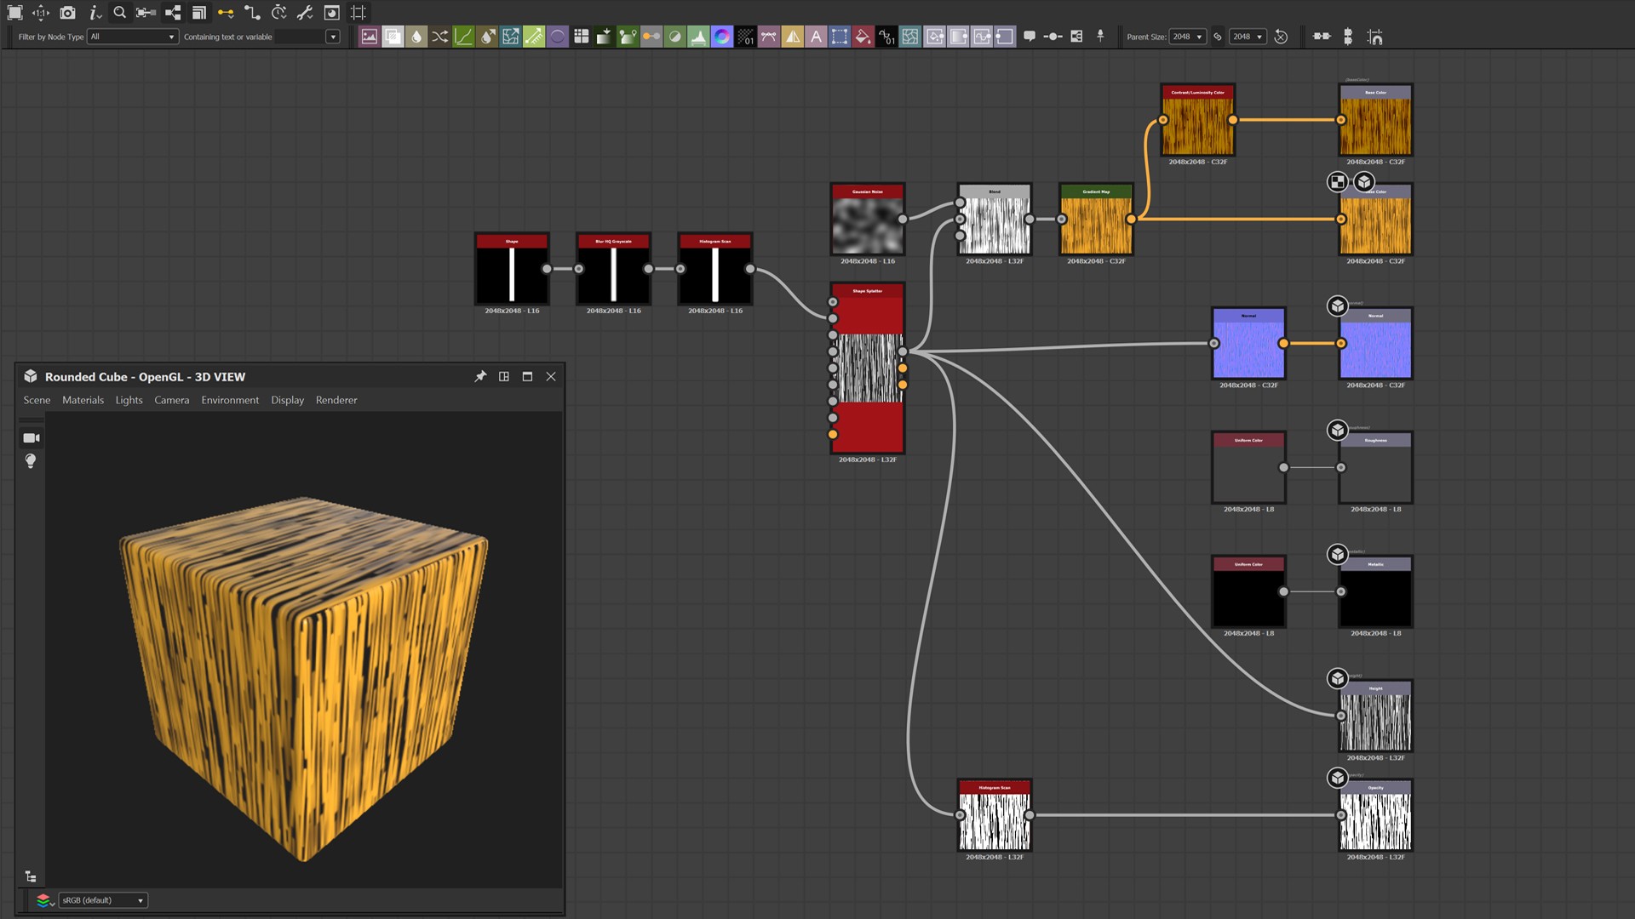The height and width of the screenshot is (919, 1635).
Task: Pin the 3D view panel
Action: [480, 376]
